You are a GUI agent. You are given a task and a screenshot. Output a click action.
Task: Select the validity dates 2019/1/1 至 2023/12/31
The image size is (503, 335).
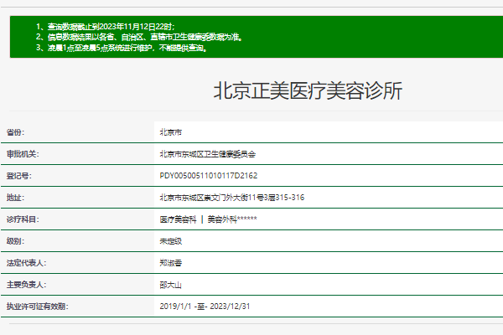point(205,307)
